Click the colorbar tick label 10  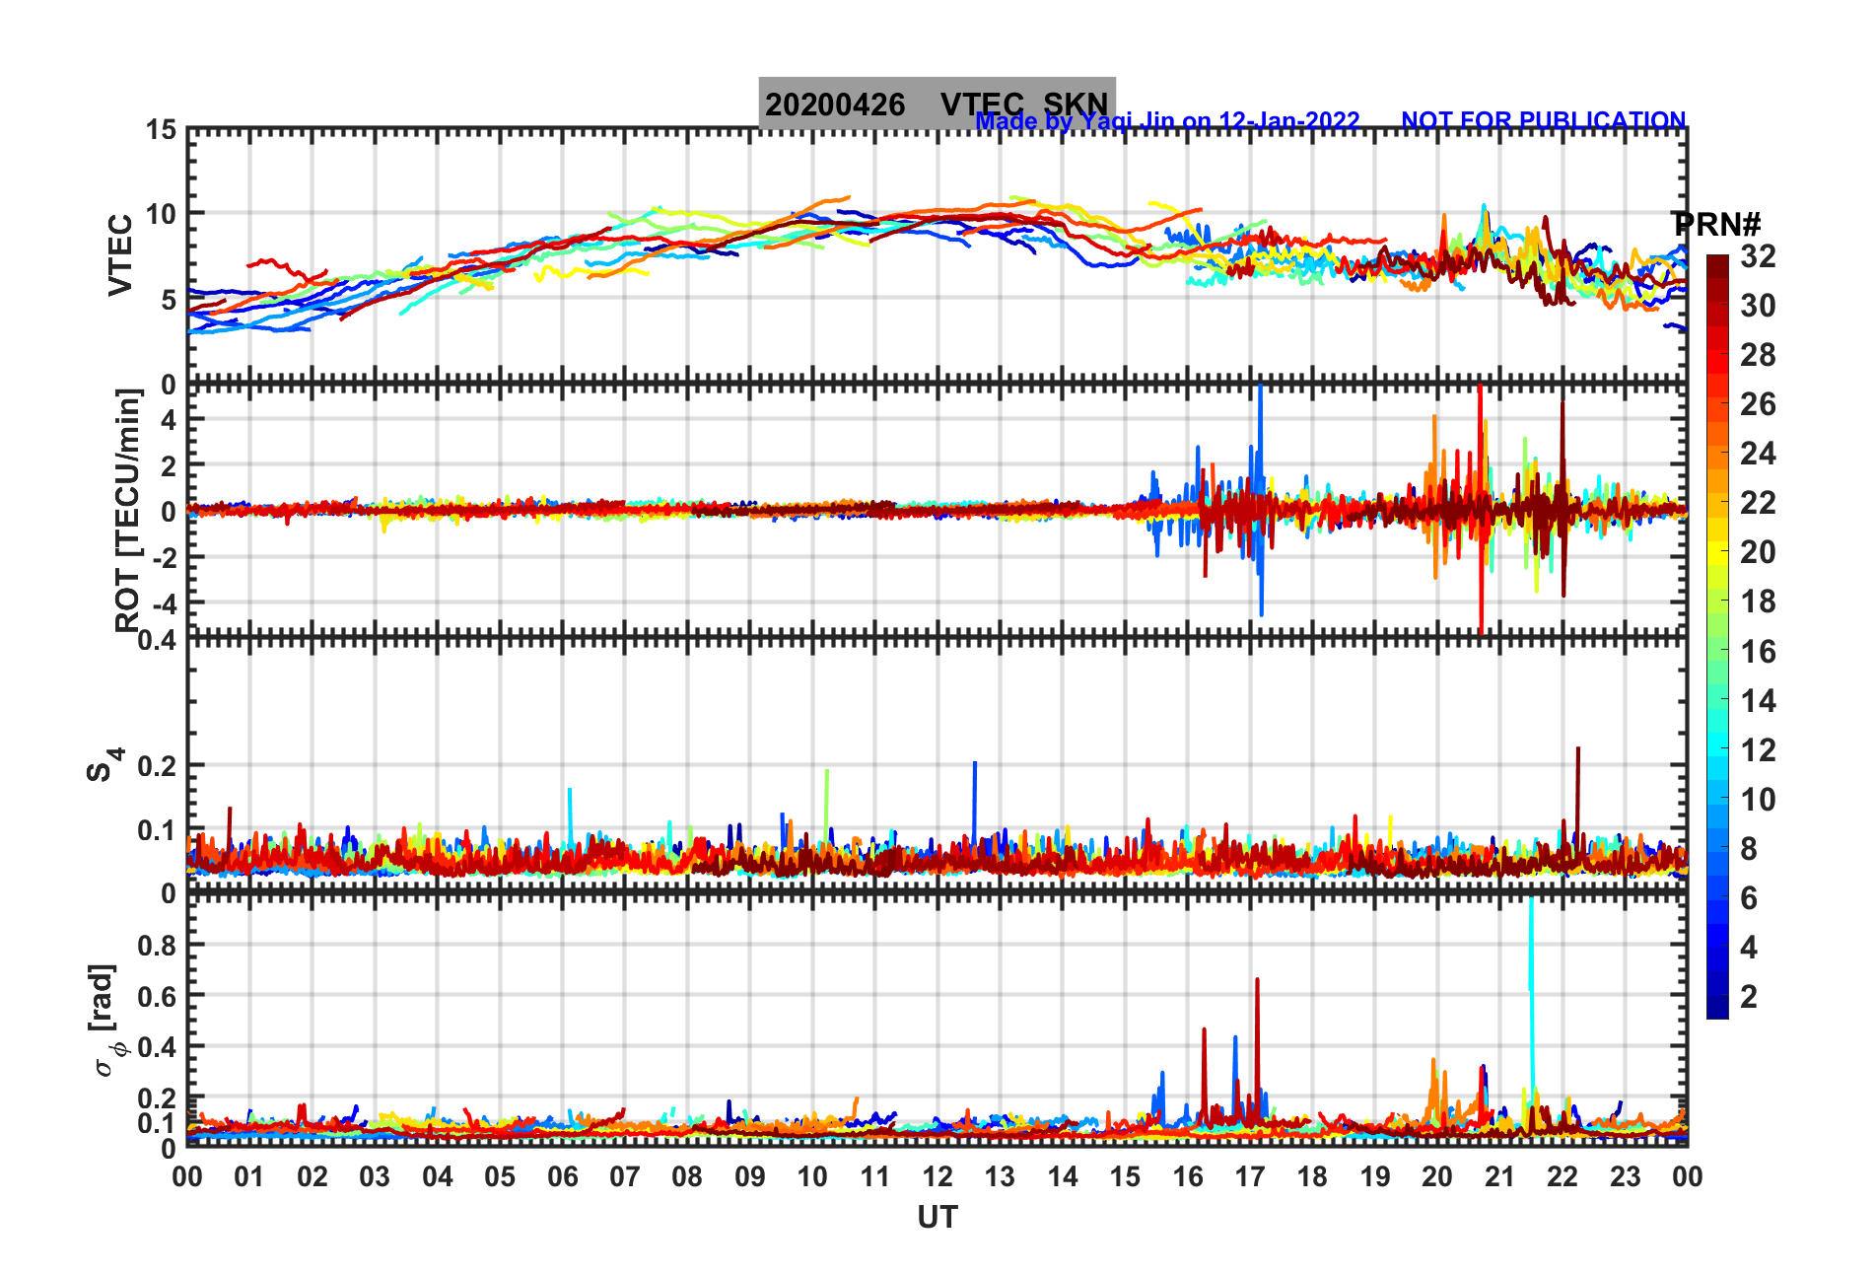click(1758, 799)
